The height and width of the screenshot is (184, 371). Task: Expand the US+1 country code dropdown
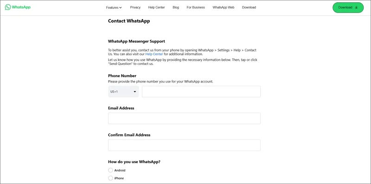(123, 91)
